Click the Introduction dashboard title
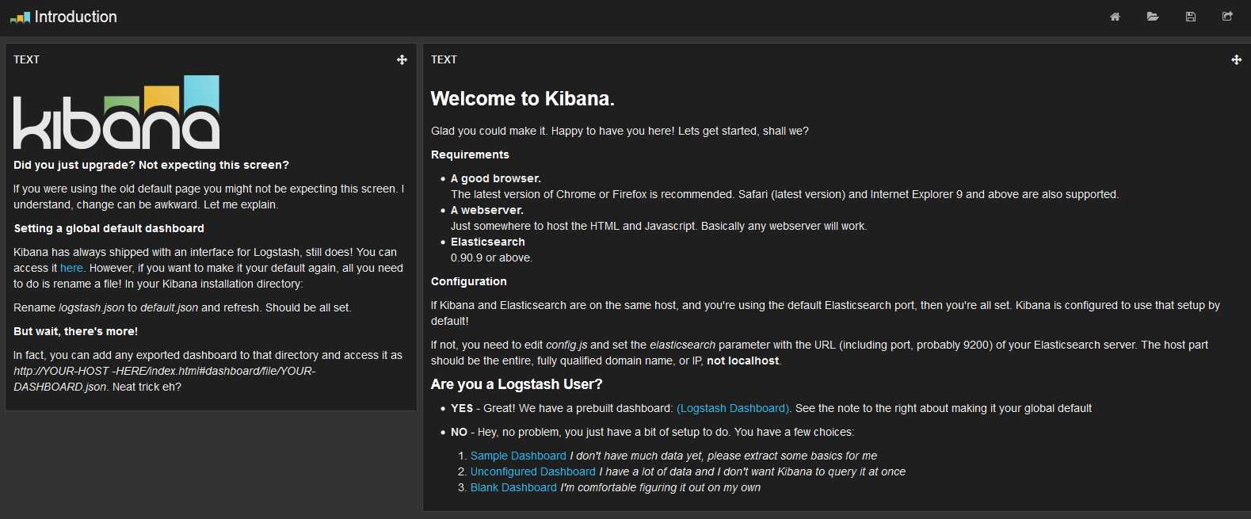Viewport: 1251px width, 519px height. (76, 17)
